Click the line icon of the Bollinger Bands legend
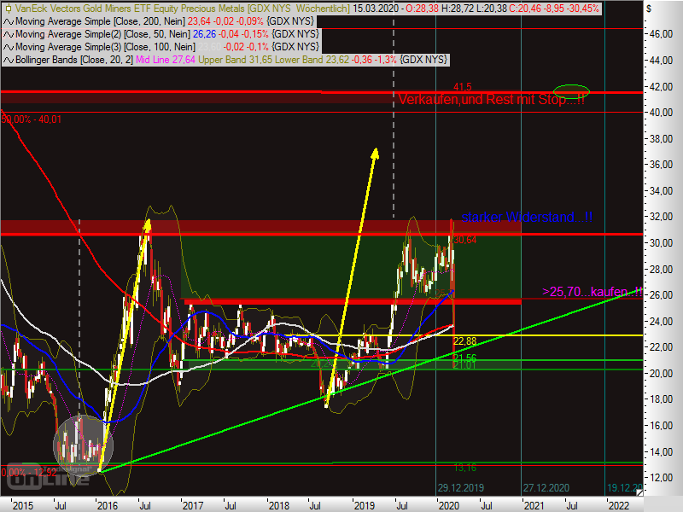 (x=9, y=60)
